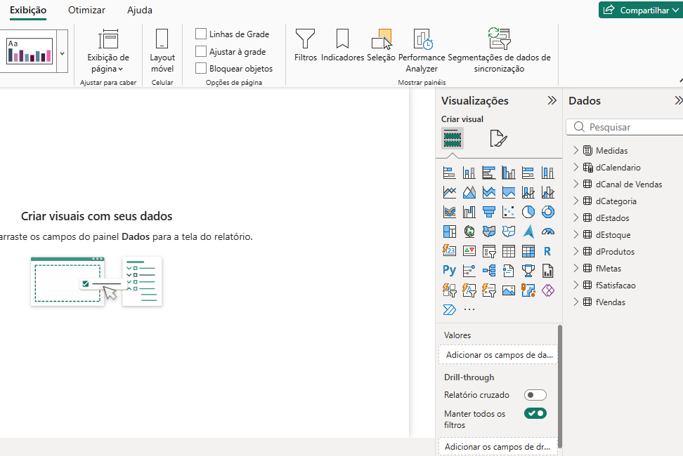Turn off Manter todos os filtros
683x456 pixels.
pos(535,413)
